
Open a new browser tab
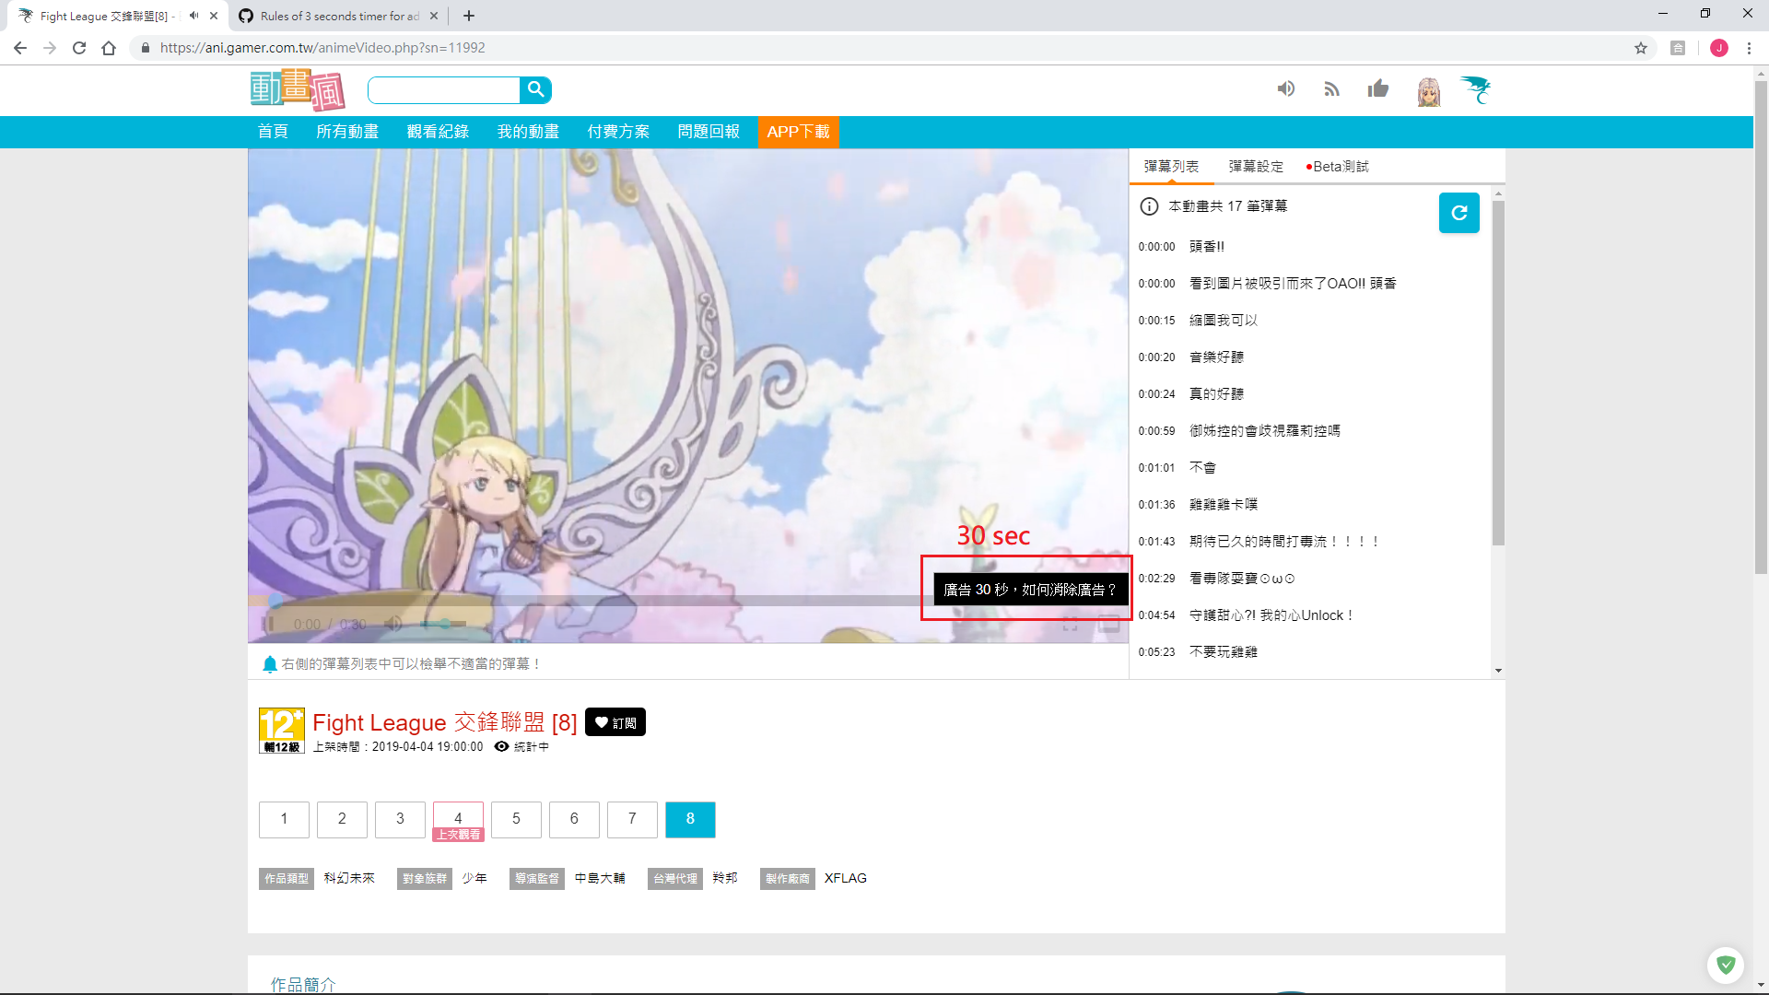click(x=469, y=16)
